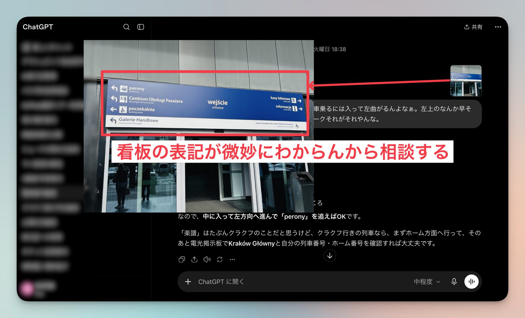Screen dimensions: 525x318
Task: Click the plus attach icon in the input bar
Action: [x=188, y=282]
